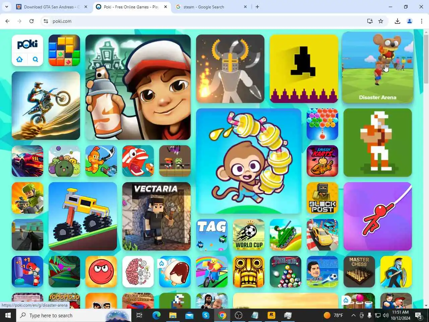Open the yellow black-silhouette spikes game tile
This screenshot has width=429, height=322.
pyautogui.click(x=304, y=69)
